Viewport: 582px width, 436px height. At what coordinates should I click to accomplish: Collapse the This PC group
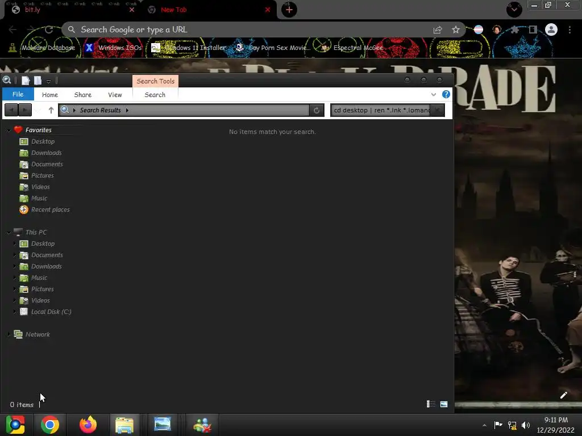[9, 232]
